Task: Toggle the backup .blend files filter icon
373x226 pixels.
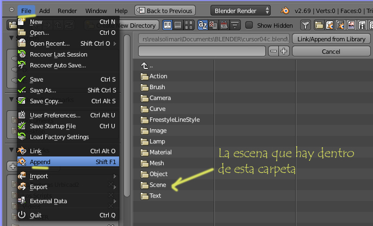Action: click(340, 25)
